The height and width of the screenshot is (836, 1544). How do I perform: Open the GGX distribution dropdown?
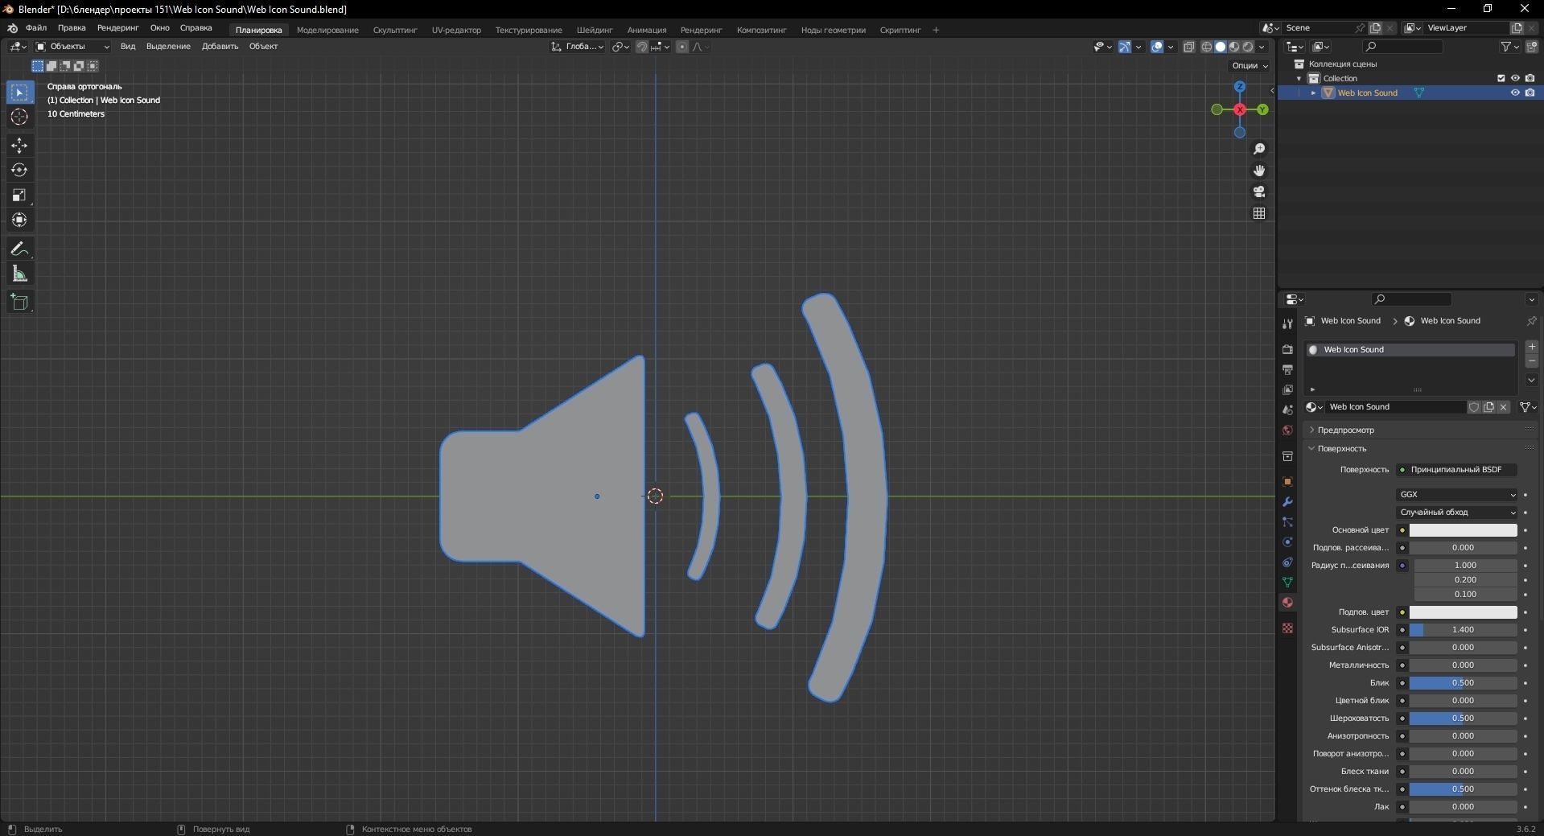[1457, 495]
